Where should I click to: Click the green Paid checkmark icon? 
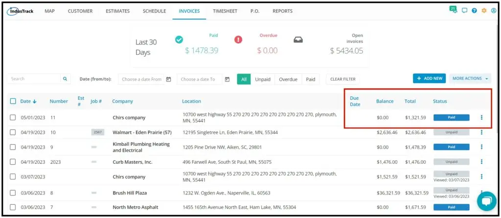click(x=179, y=40)
